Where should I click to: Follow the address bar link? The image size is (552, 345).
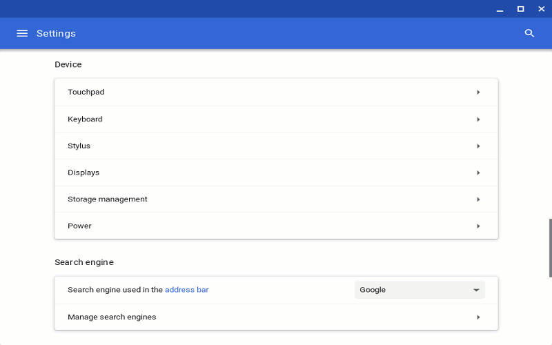(x=186, y=290)
